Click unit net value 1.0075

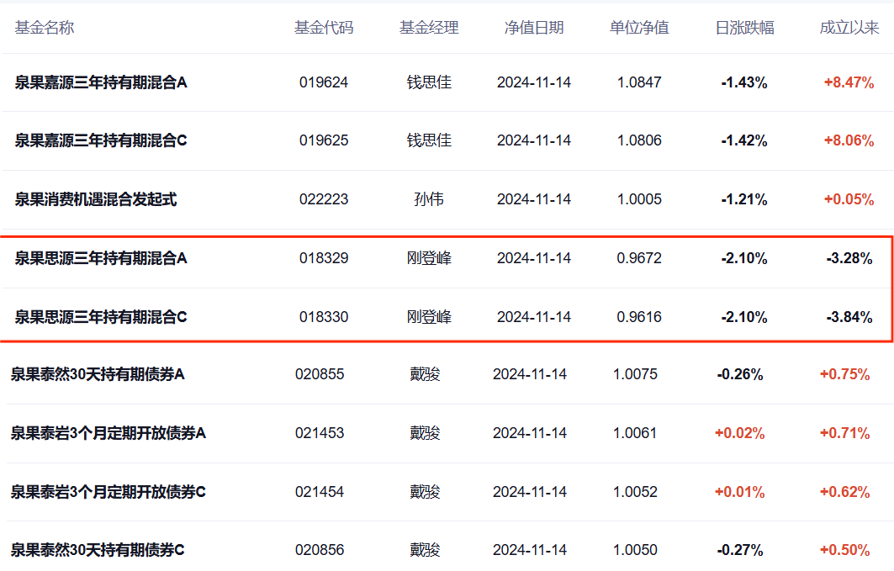click(x=635, y=374)
